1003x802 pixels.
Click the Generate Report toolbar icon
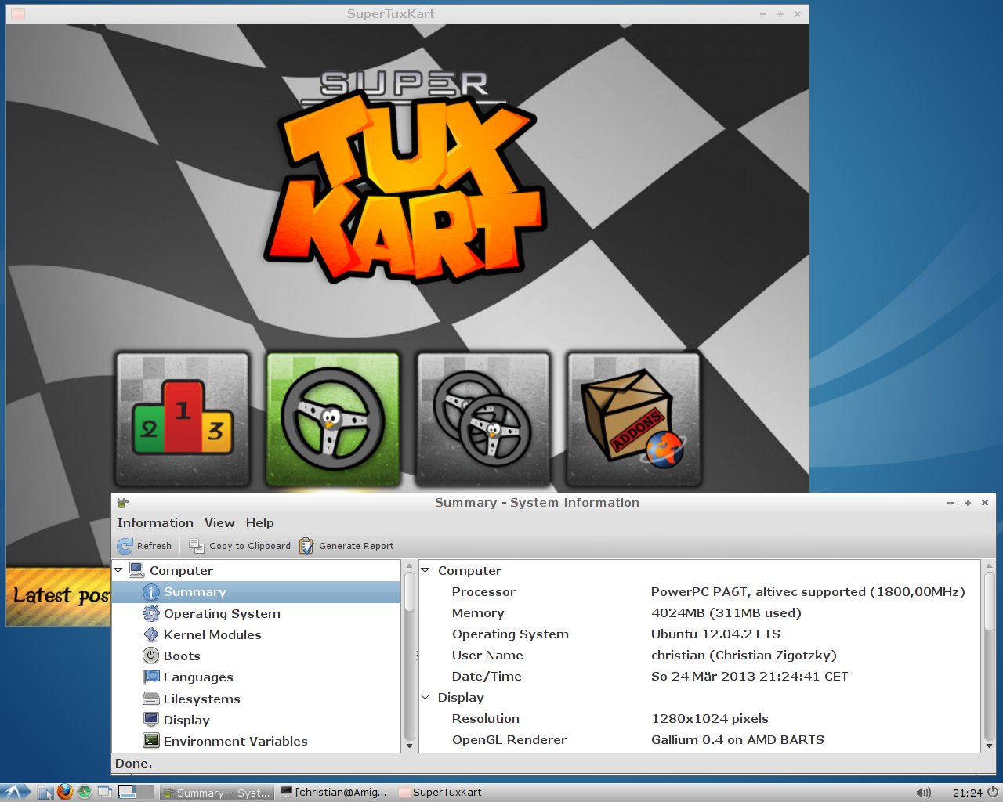(306, 546)
